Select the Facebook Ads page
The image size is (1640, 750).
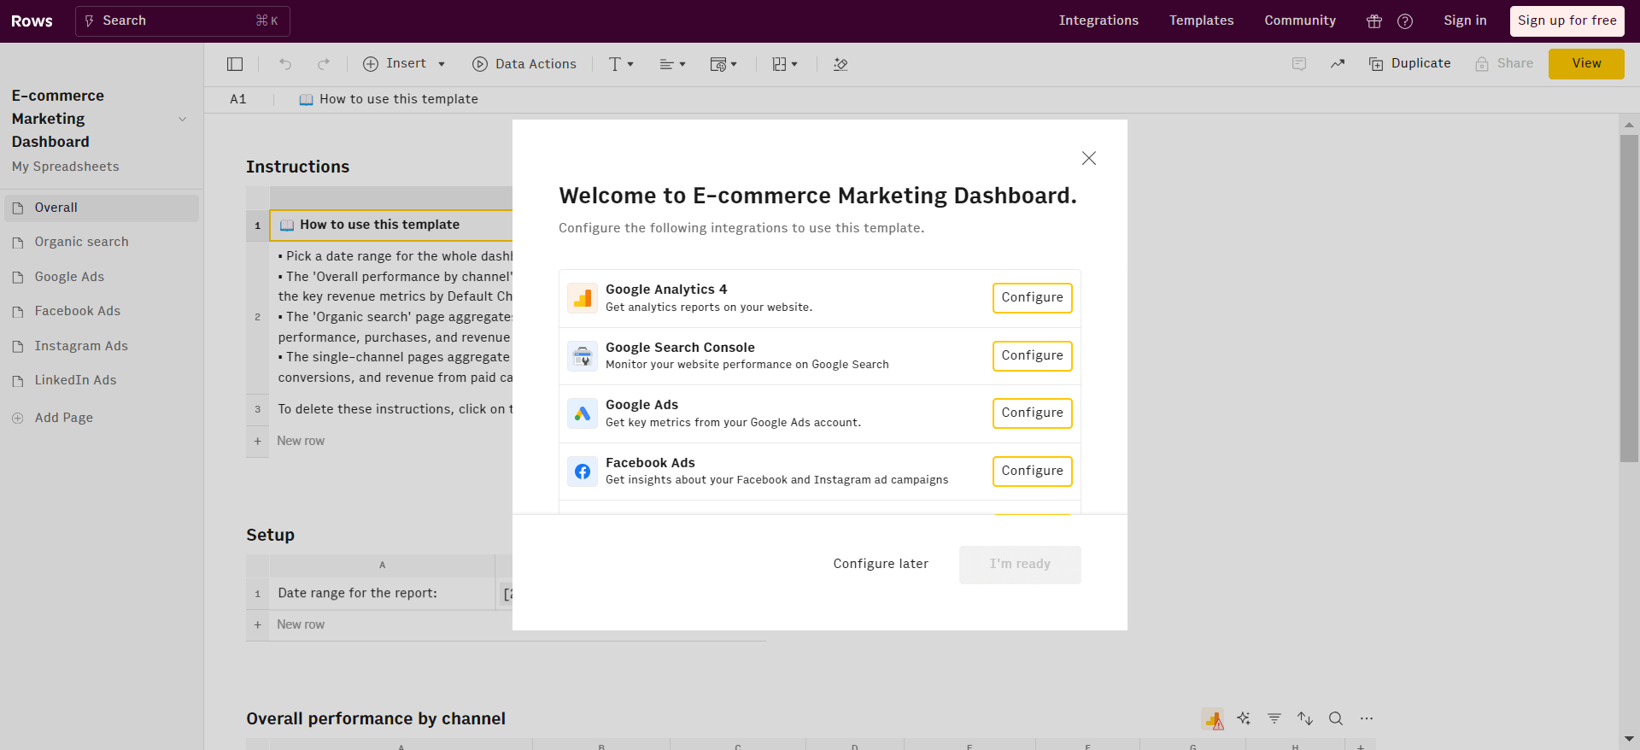point(102,312)
